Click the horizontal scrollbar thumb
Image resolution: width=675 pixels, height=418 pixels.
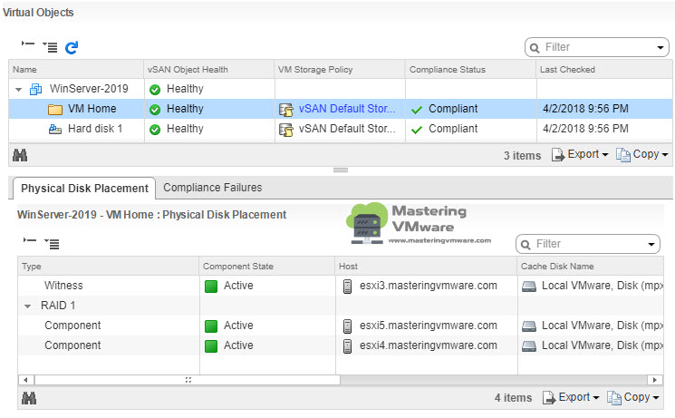click(188, 380)
